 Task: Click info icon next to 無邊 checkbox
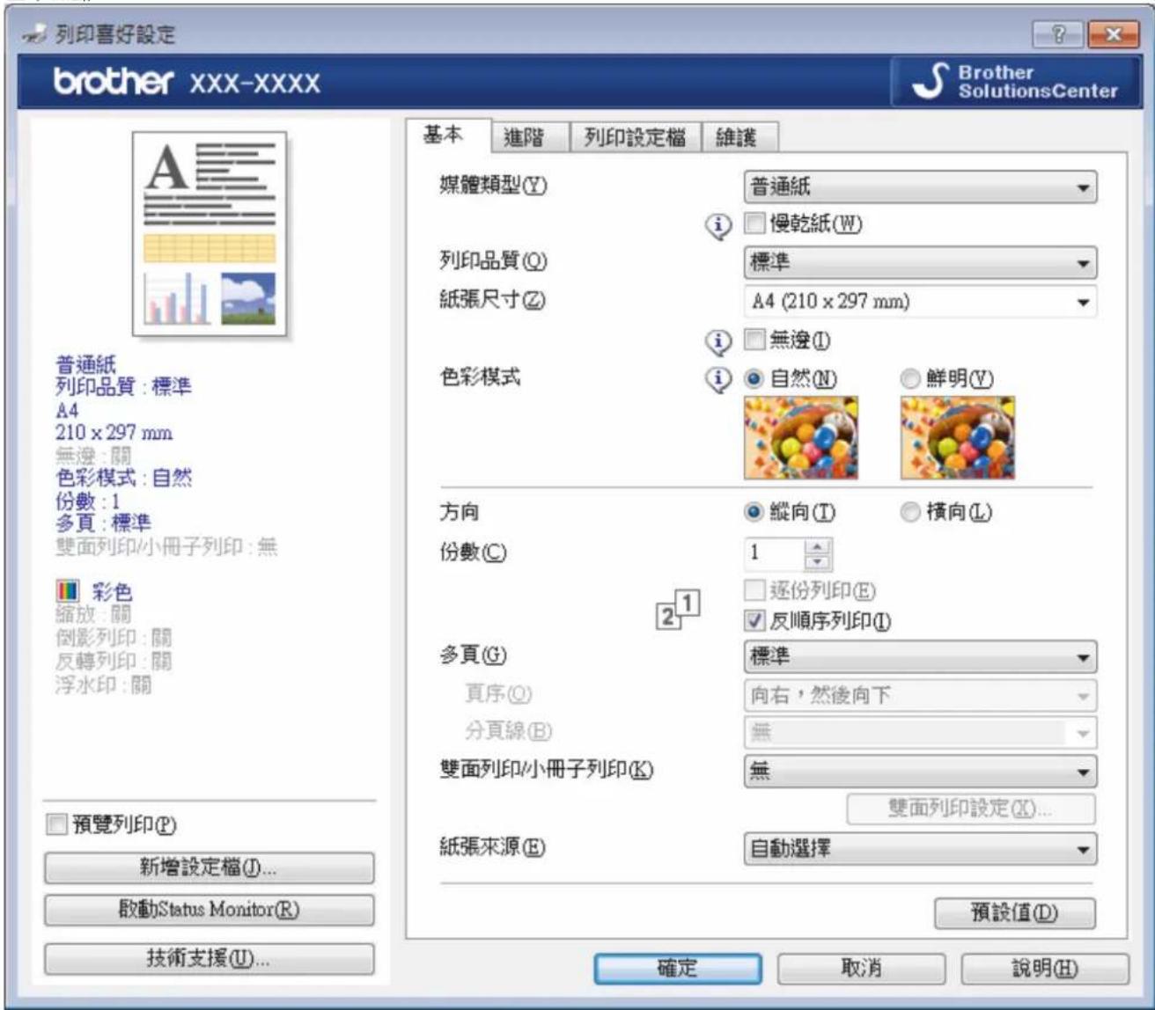coord(718,341)
